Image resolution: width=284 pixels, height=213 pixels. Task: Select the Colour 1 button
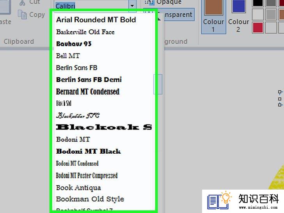click(213, 17)
